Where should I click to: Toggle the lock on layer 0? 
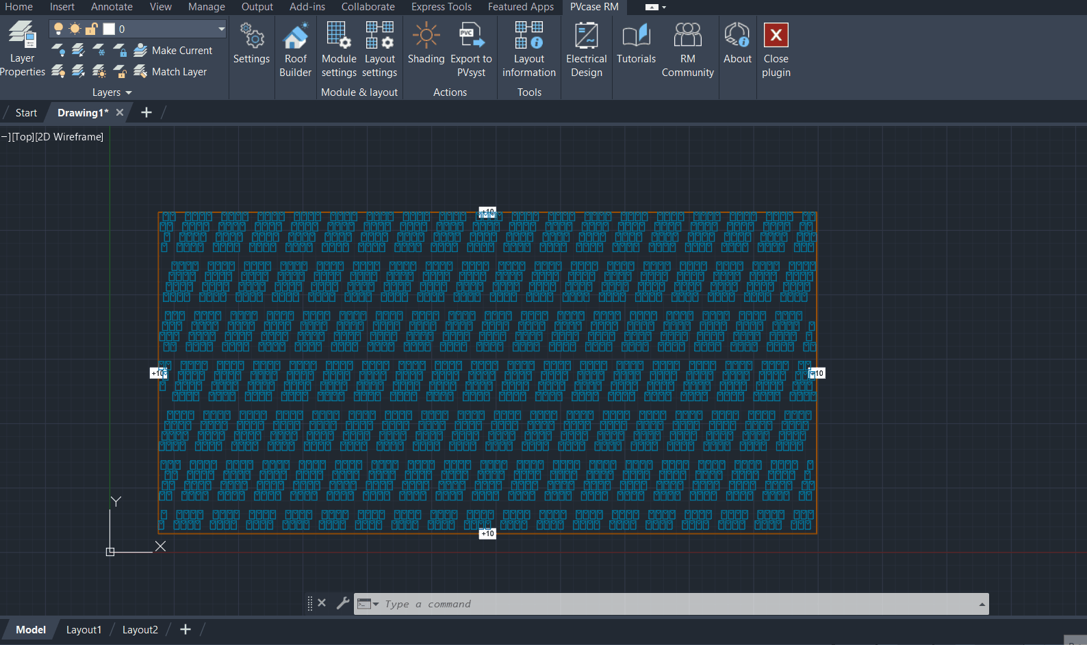91,29
